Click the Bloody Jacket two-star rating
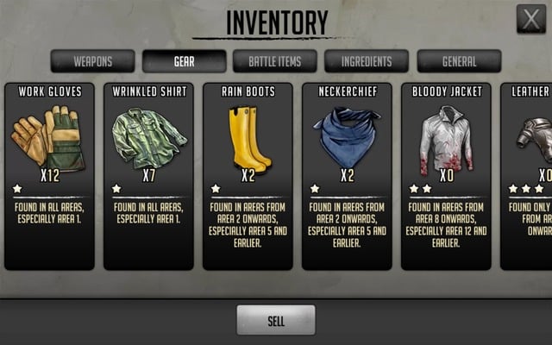 coord(420,189)
